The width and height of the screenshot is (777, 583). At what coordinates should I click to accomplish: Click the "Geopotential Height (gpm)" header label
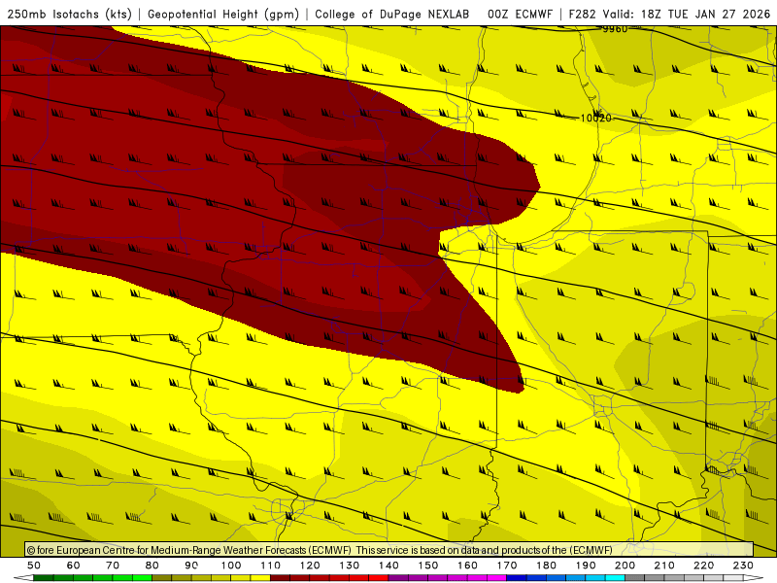tap(223, 15)
